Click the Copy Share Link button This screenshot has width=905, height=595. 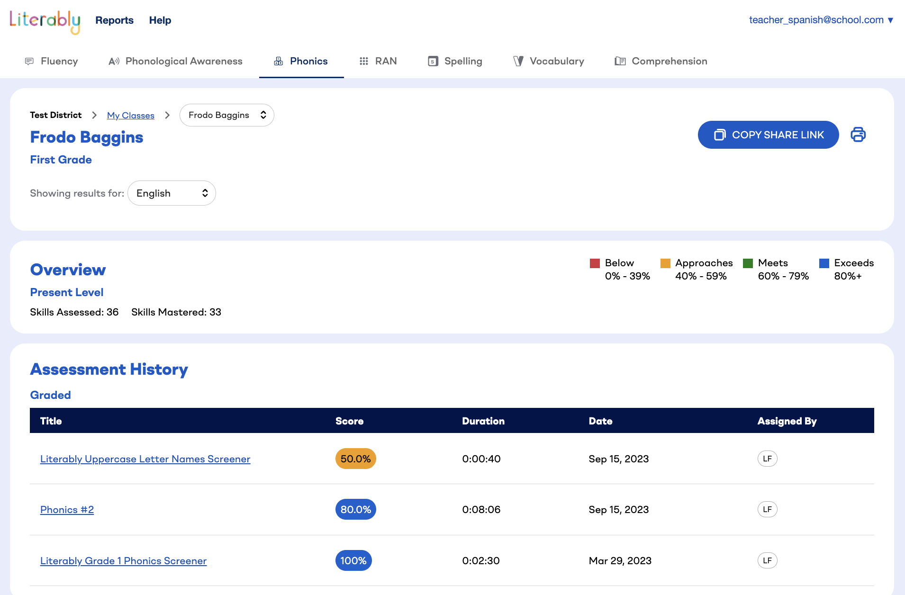coord(769,135)
